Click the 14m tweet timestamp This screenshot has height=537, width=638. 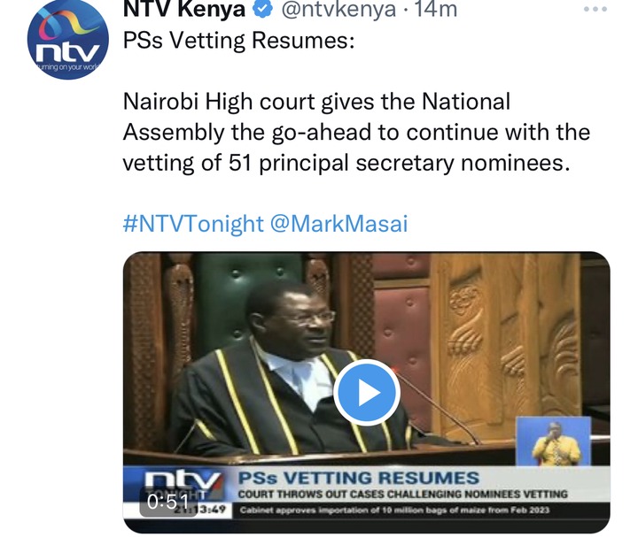[x=435, y=9]
